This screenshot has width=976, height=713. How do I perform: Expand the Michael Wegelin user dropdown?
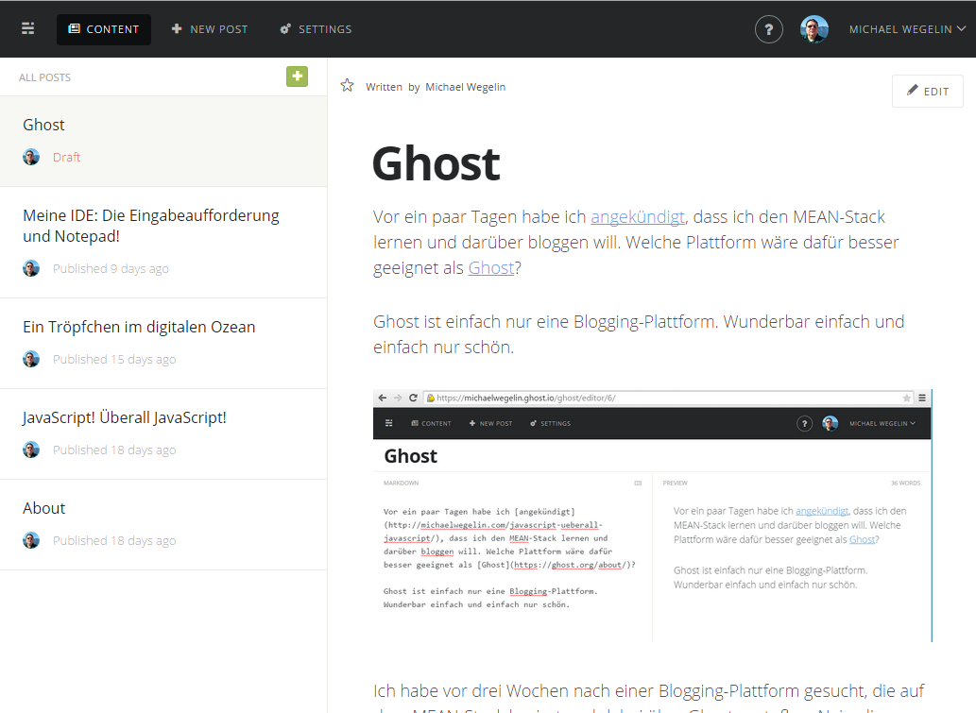click(907, 29)
